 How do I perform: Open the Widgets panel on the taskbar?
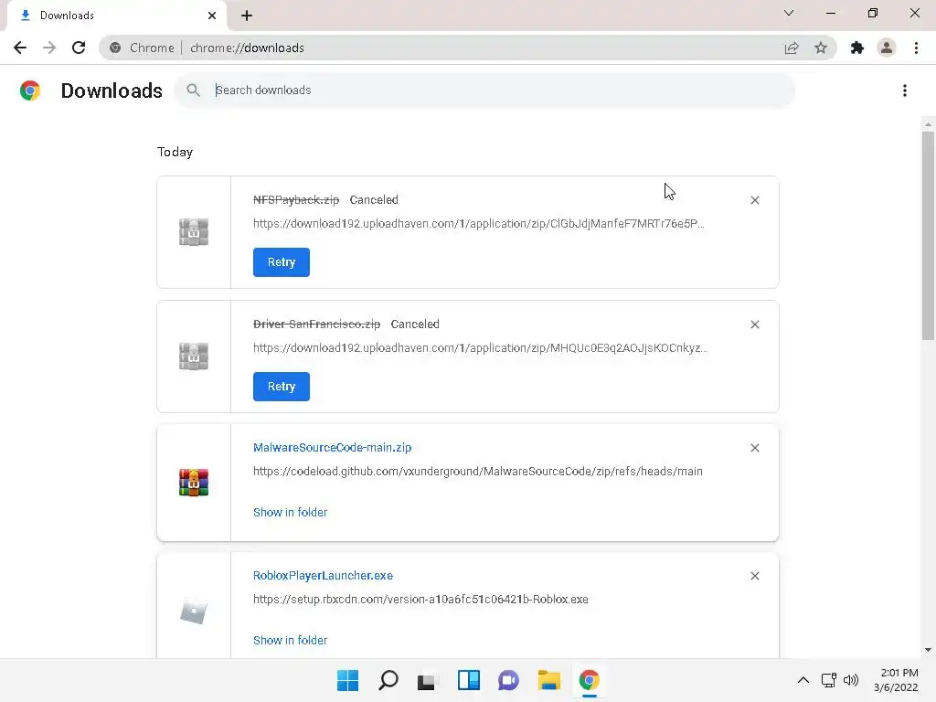469,680
